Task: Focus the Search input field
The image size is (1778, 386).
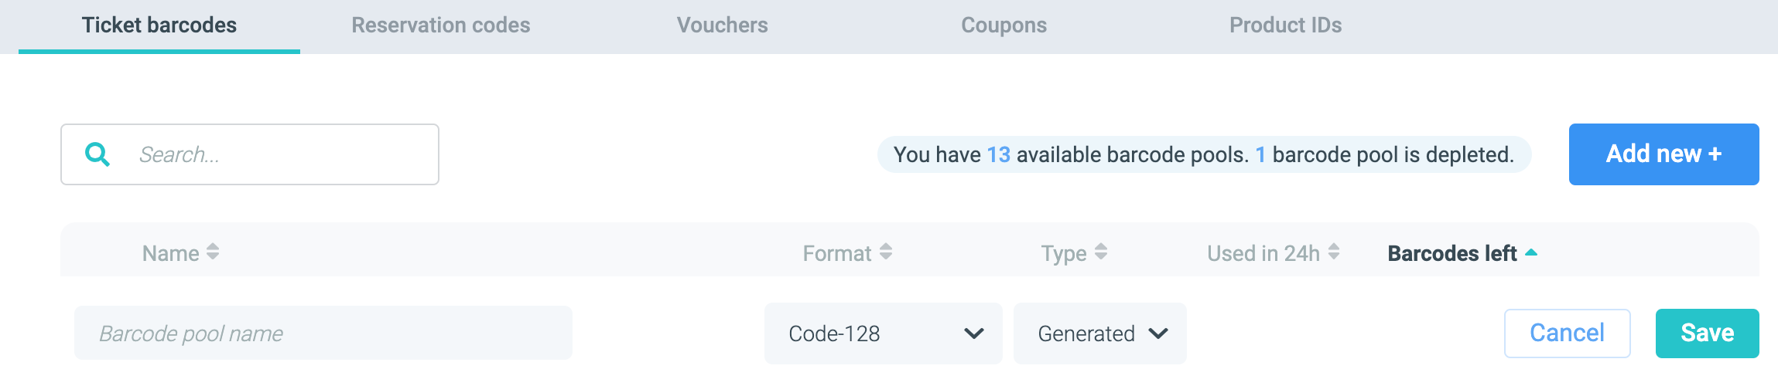Action: [x=279, y=154]
